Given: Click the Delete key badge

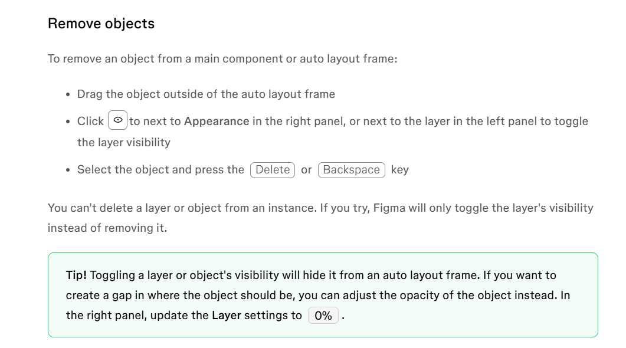Looking at the screenshot, I should click(273, 170).
